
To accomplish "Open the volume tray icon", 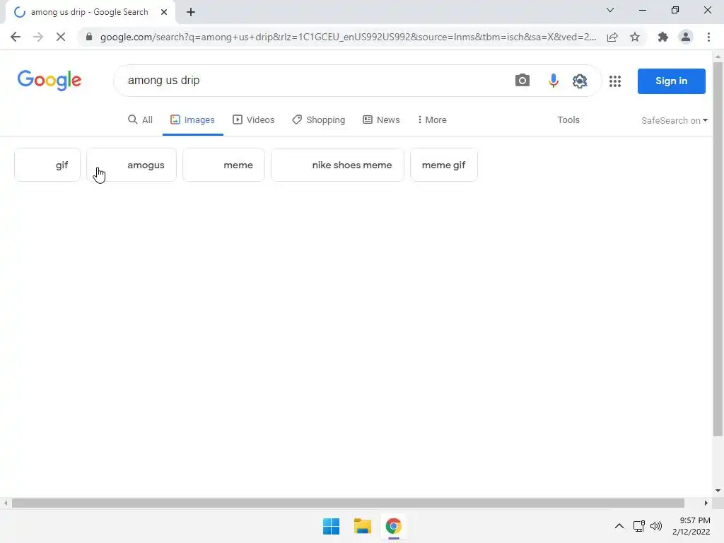I will pos(656,526).
